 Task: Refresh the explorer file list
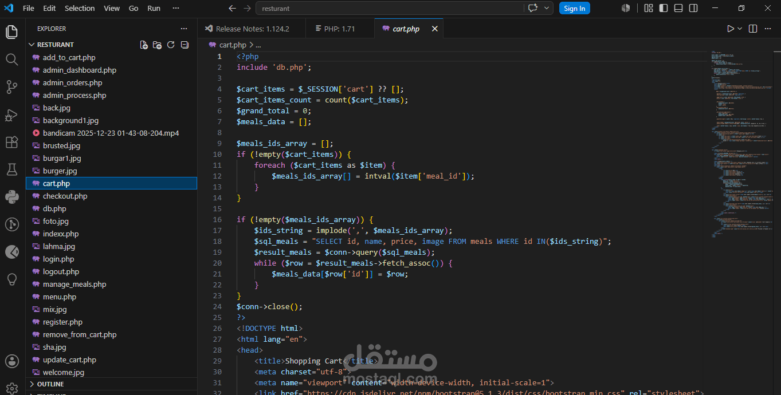[171, 45]
